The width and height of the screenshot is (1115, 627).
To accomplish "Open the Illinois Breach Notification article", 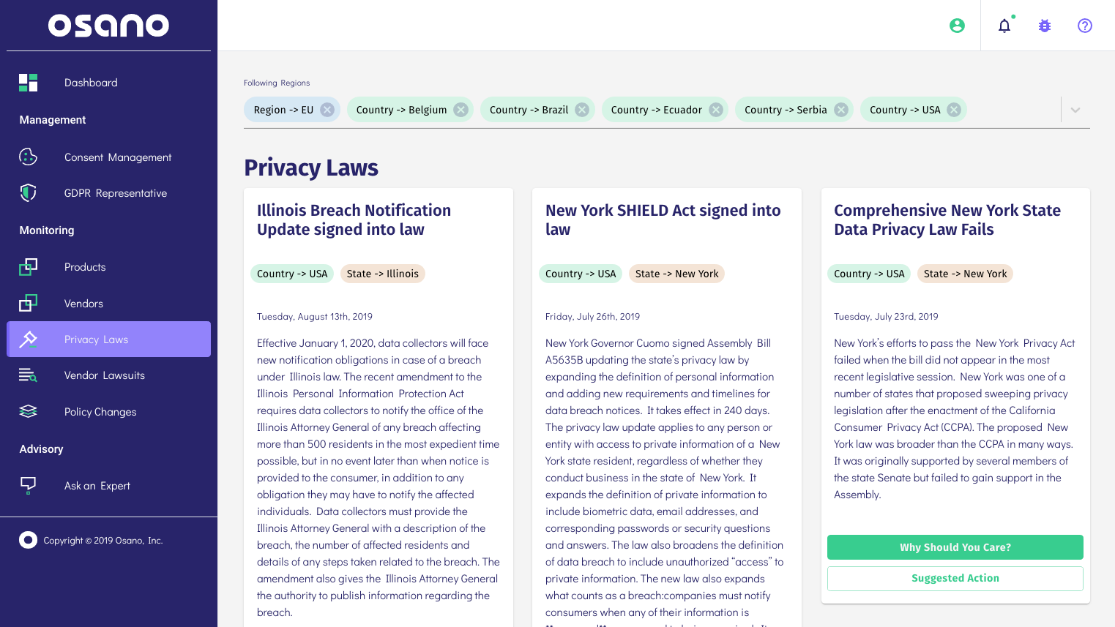I will click(x=354, y=219).
